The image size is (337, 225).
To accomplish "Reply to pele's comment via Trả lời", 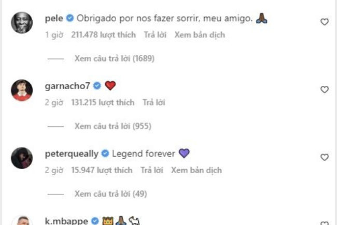I will [155, 35].
